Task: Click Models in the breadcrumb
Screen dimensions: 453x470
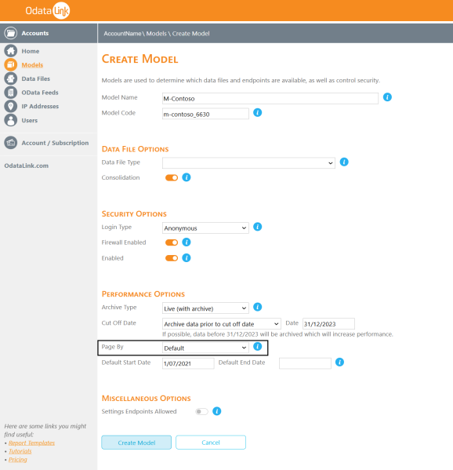Action: [x=156, y=34]
